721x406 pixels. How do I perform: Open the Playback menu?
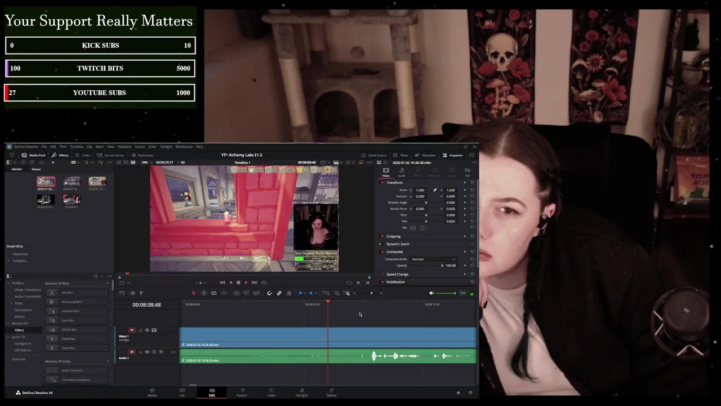(x=124, y=147)
